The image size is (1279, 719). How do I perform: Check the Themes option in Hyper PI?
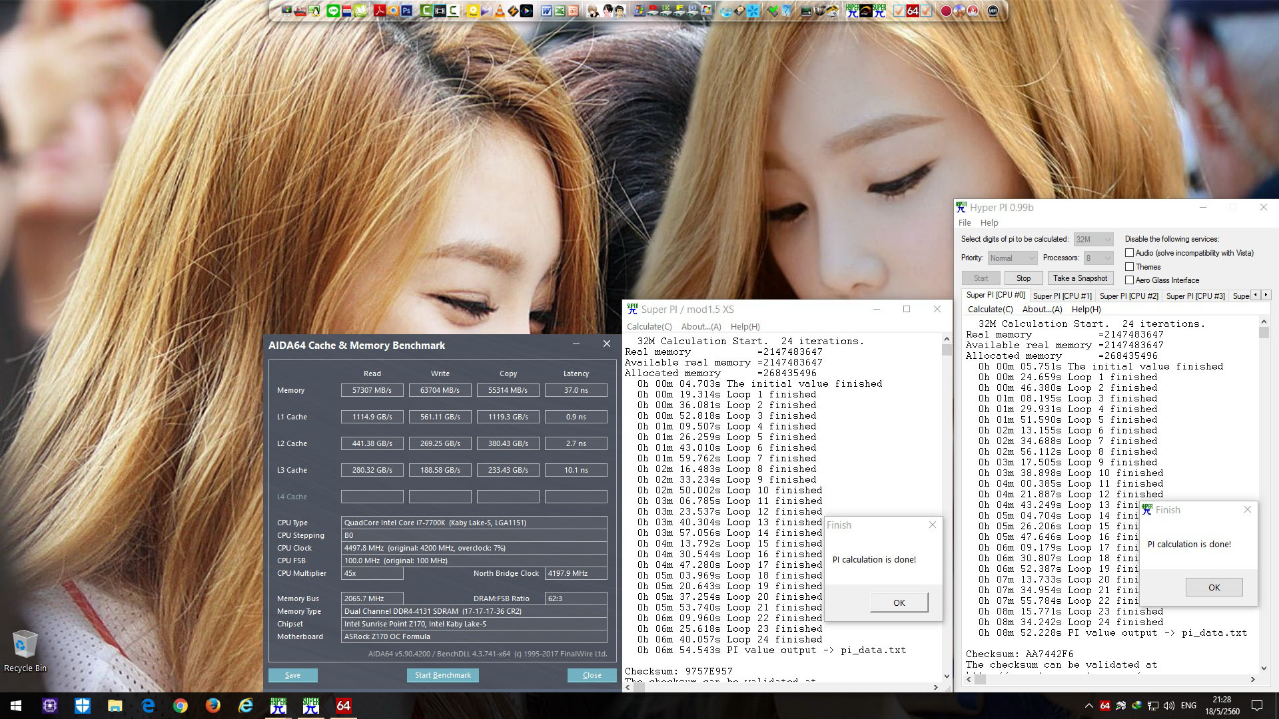point(1129,267)
